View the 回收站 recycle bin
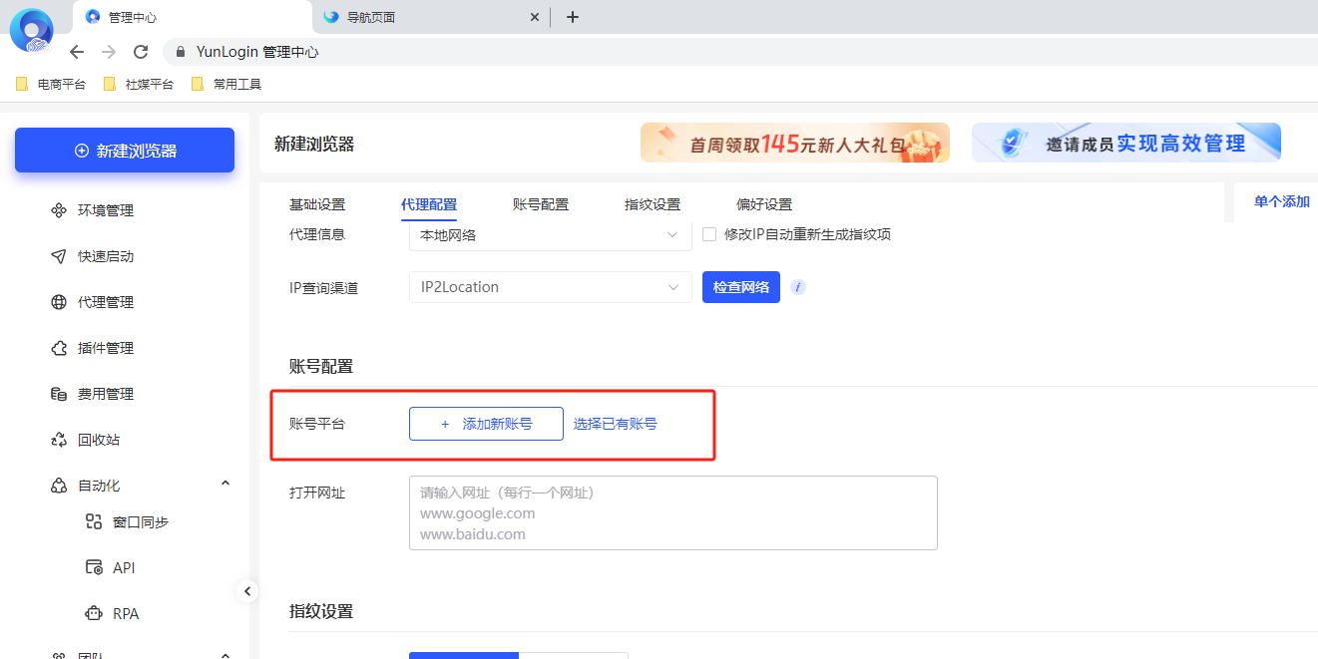This screenshot has width=1318, height=659. (x=100, y=439)
